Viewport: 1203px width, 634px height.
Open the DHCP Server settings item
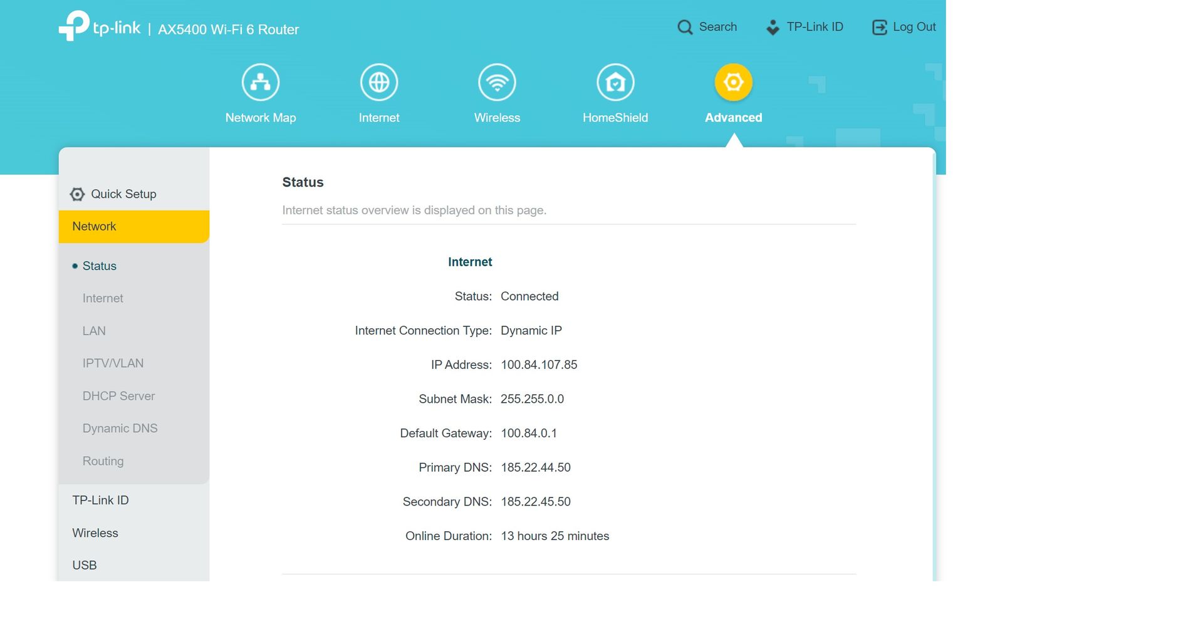point(118,396)
